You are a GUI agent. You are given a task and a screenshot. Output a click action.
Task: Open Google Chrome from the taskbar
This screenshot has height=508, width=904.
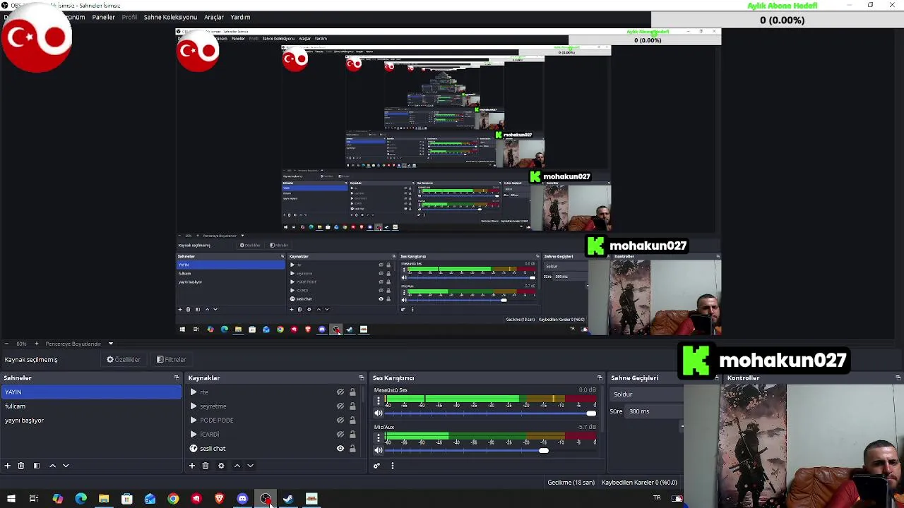coord(173,499)
